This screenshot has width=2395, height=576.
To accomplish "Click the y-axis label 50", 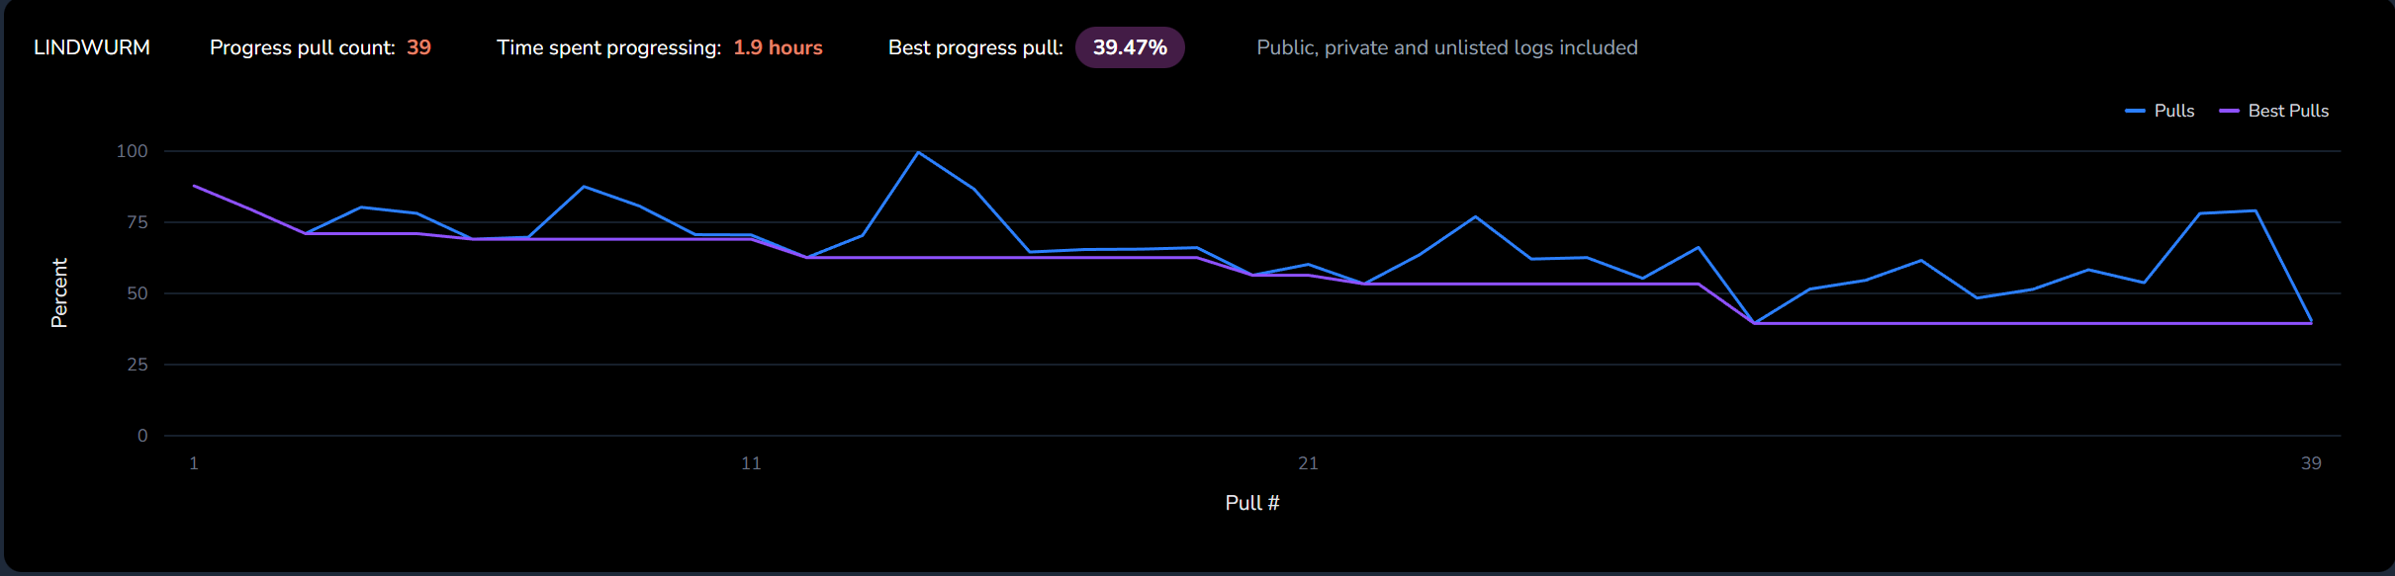I will pos(137,293).
